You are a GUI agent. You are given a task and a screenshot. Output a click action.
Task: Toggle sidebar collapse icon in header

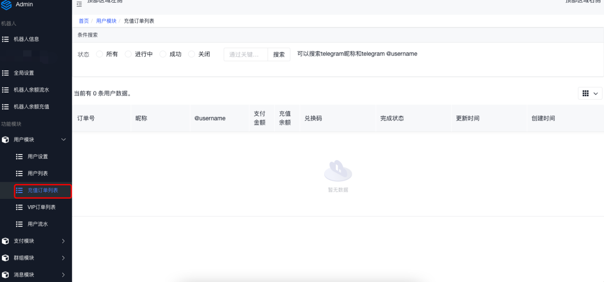click(x=79, y=4)
